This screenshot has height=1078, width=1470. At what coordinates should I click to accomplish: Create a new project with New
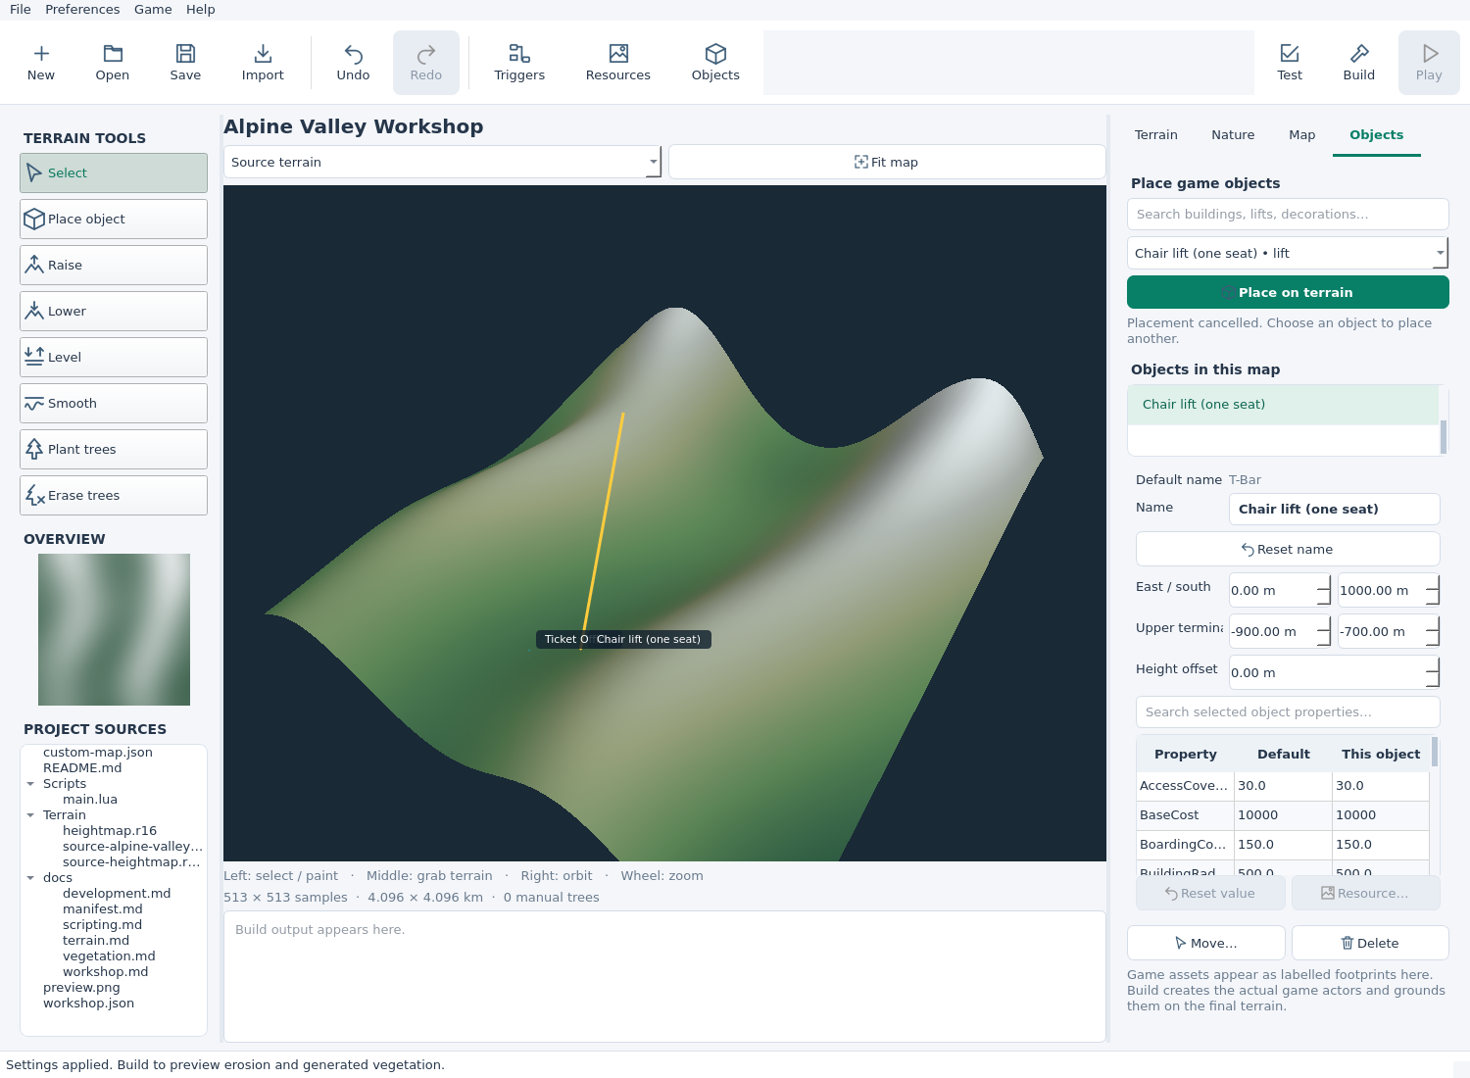point(41,63)
